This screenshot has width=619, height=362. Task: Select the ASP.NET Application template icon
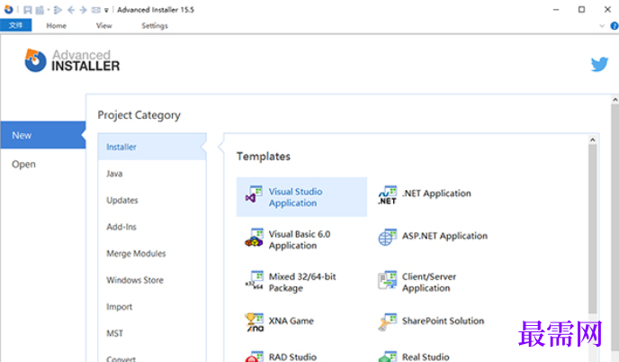(x=387, y=237)
